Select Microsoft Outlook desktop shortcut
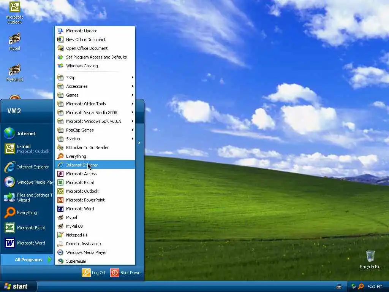The height and width of the screenshot is (292, 389). coord(14,13)
